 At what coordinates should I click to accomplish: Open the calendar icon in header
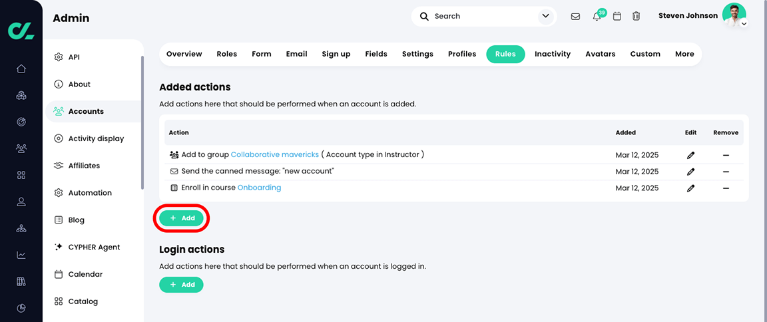pos(617,16)
